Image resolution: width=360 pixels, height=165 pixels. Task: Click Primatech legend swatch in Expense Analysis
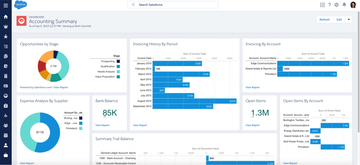tap(81, 129)
